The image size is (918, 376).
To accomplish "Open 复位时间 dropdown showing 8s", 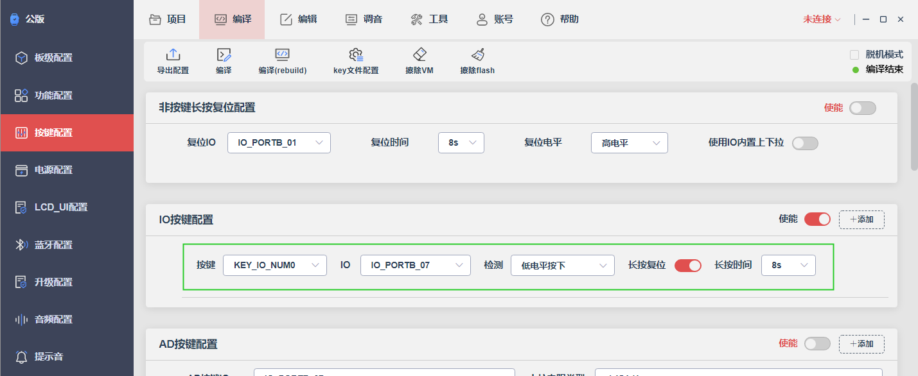I will (x=461, y=142).
